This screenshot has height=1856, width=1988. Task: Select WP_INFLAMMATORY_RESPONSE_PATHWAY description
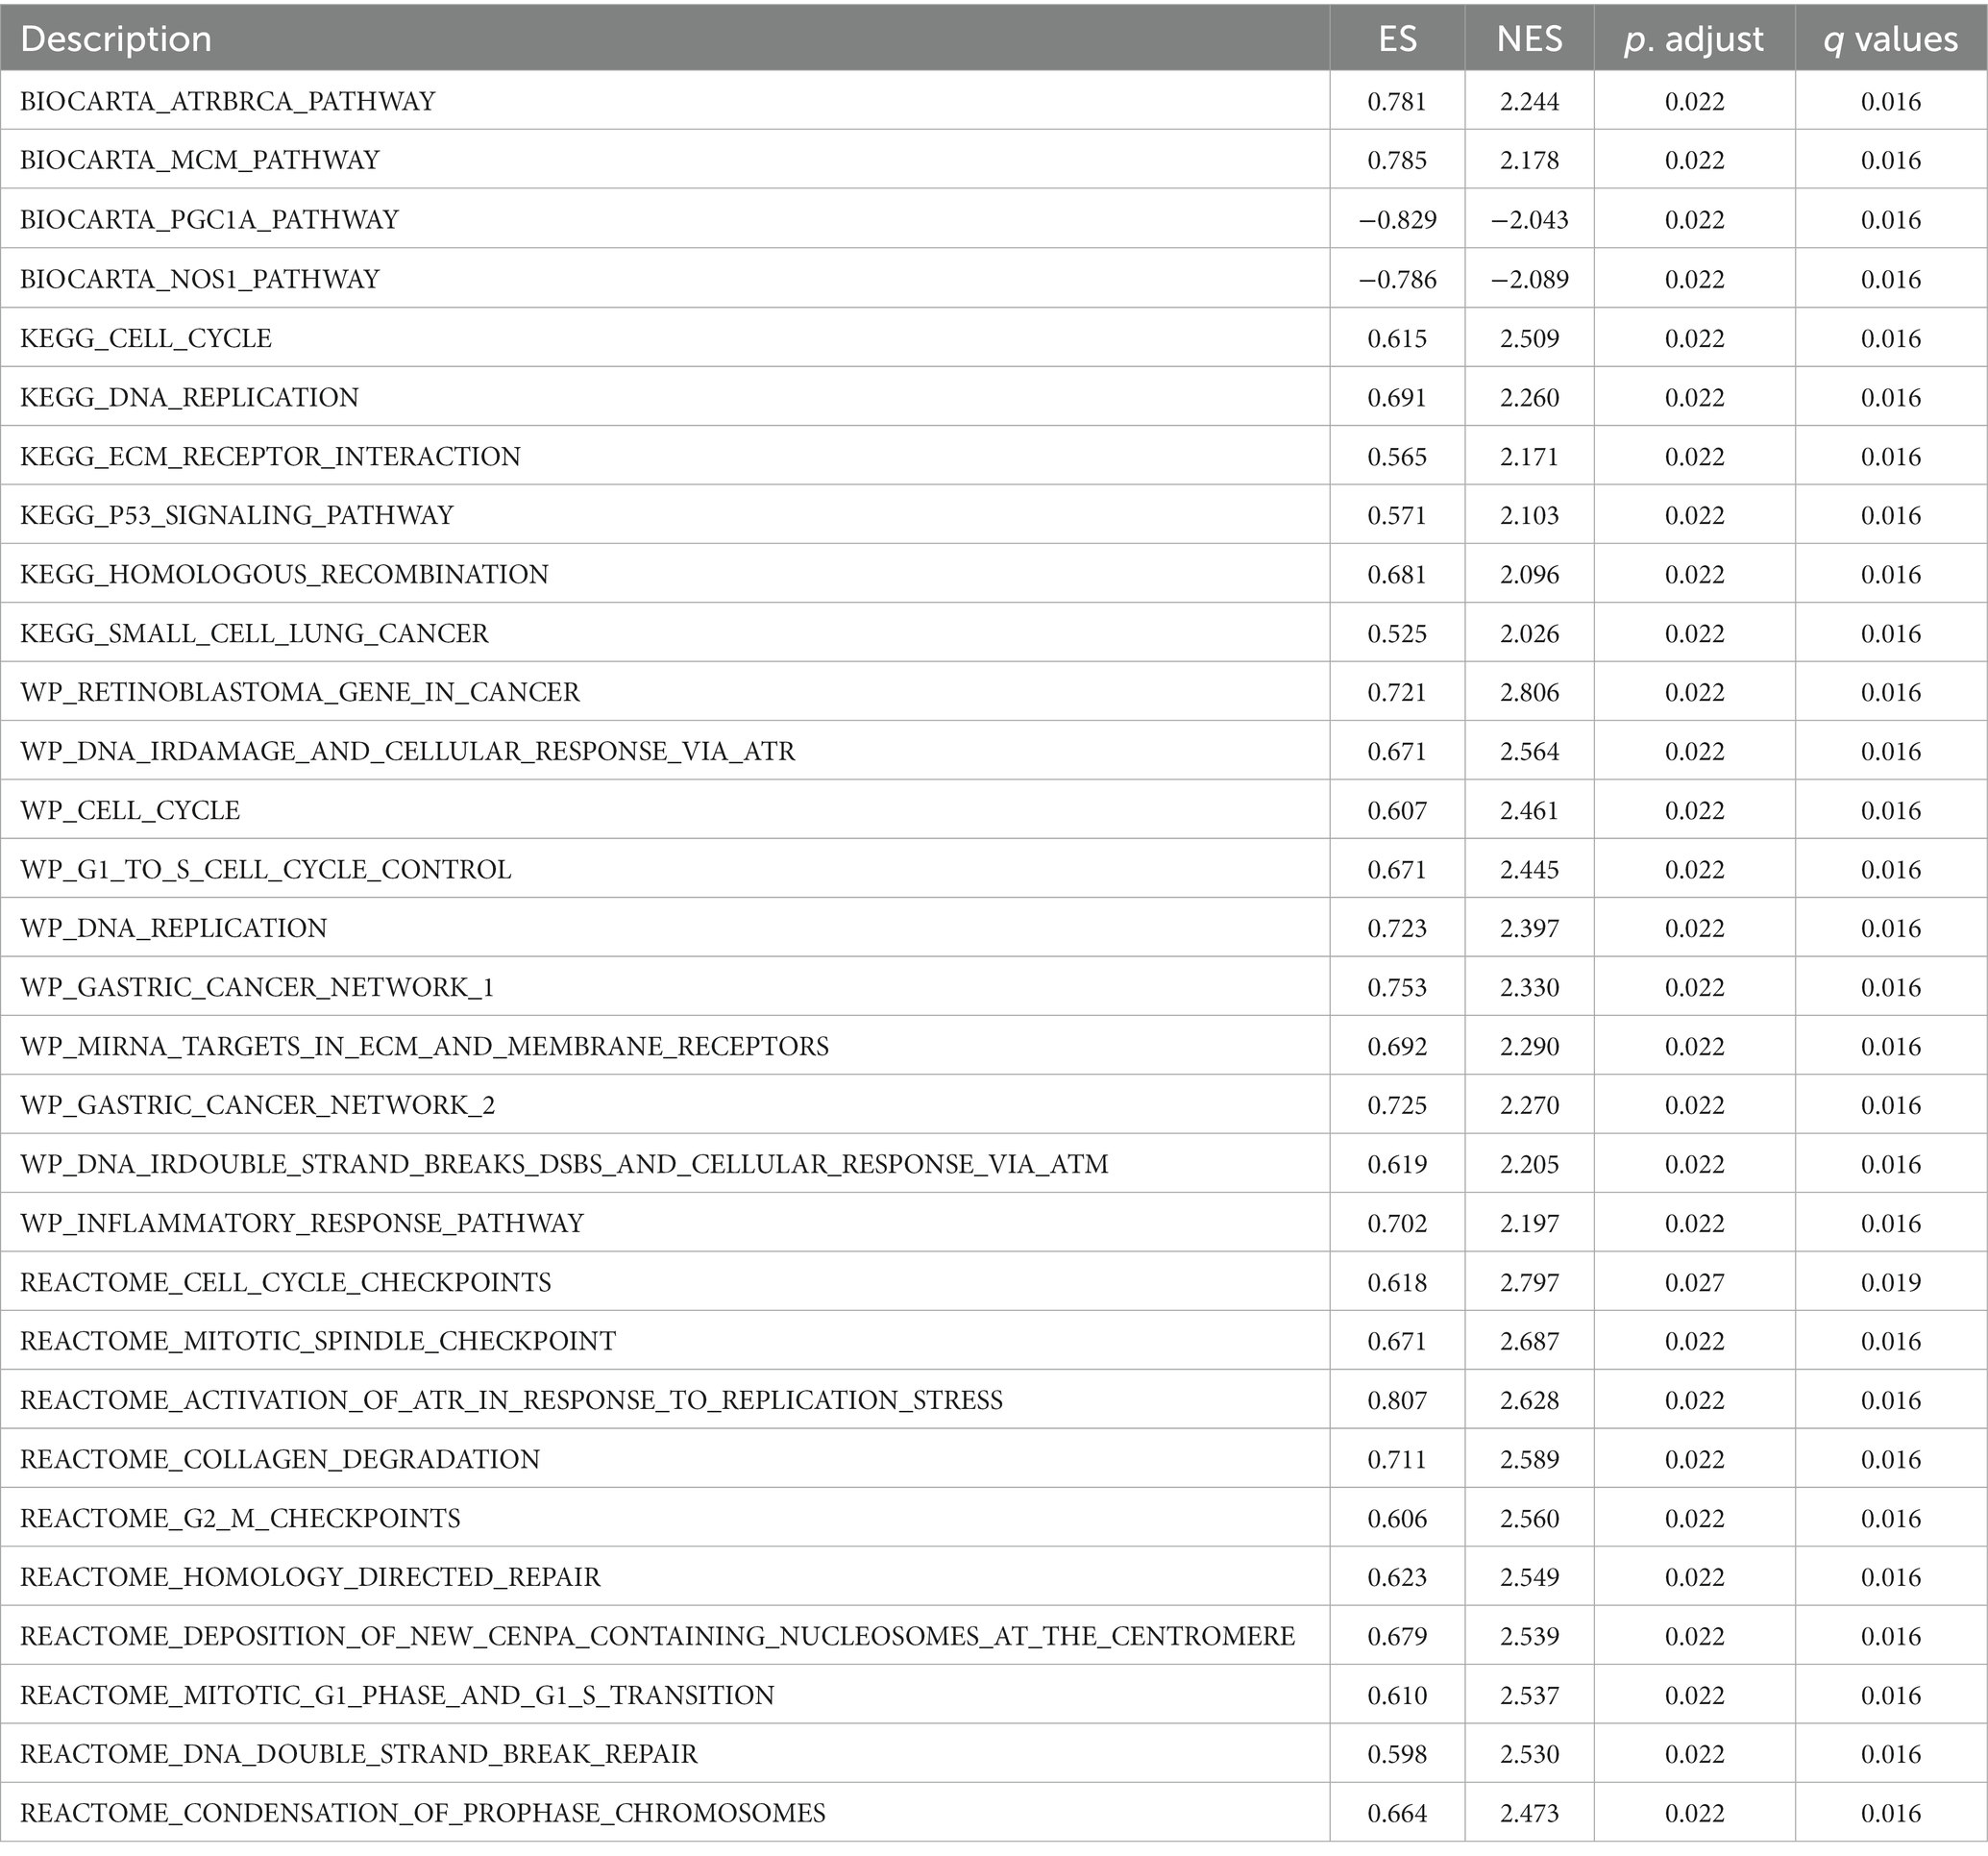302,1224
